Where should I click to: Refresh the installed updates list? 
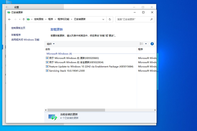click(110, 19)
